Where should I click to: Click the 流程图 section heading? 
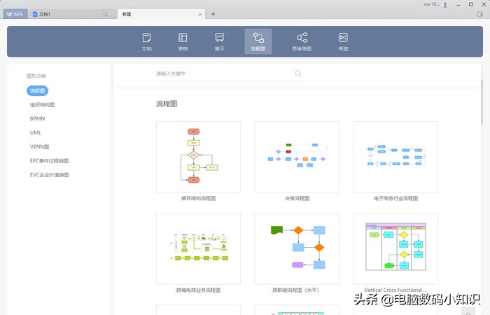(x=167, y=104)
